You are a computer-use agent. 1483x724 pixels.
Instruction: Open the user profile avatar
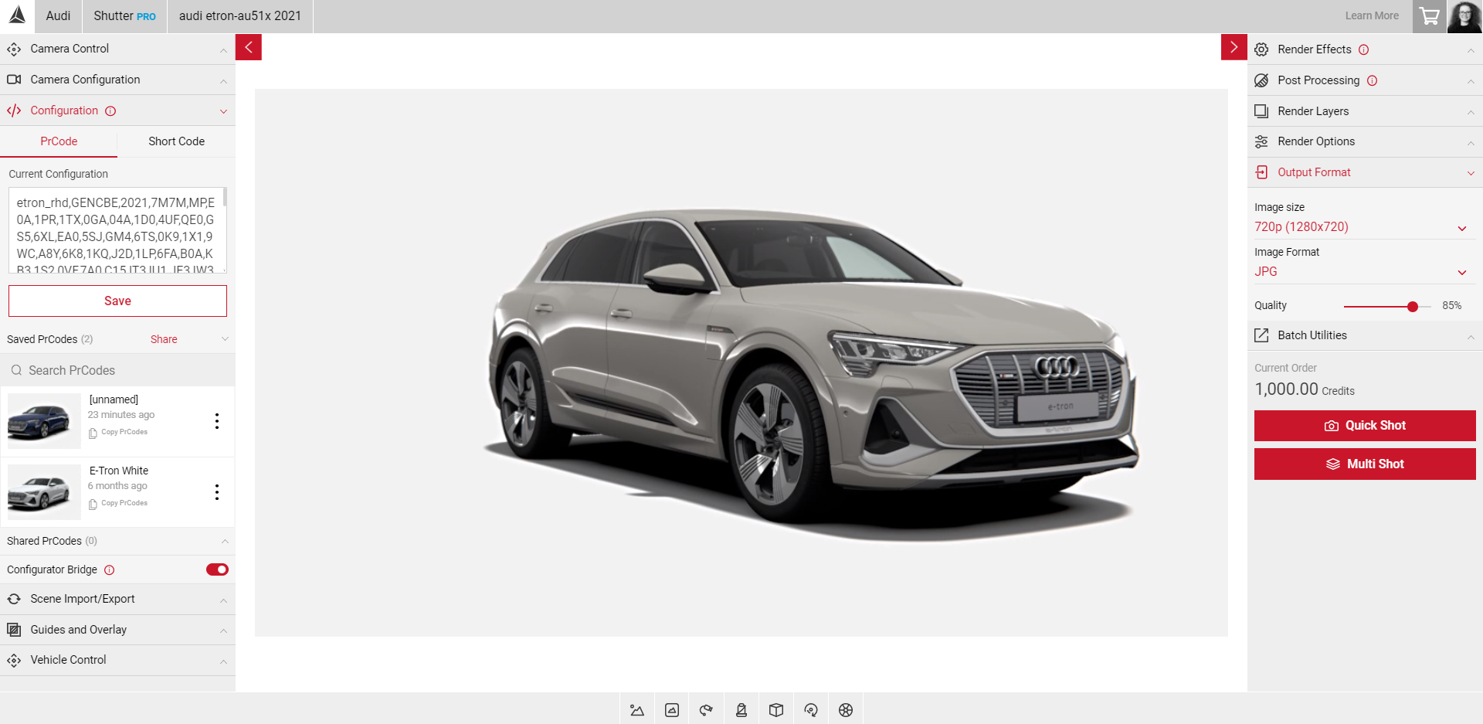[x=1464, y=16]
